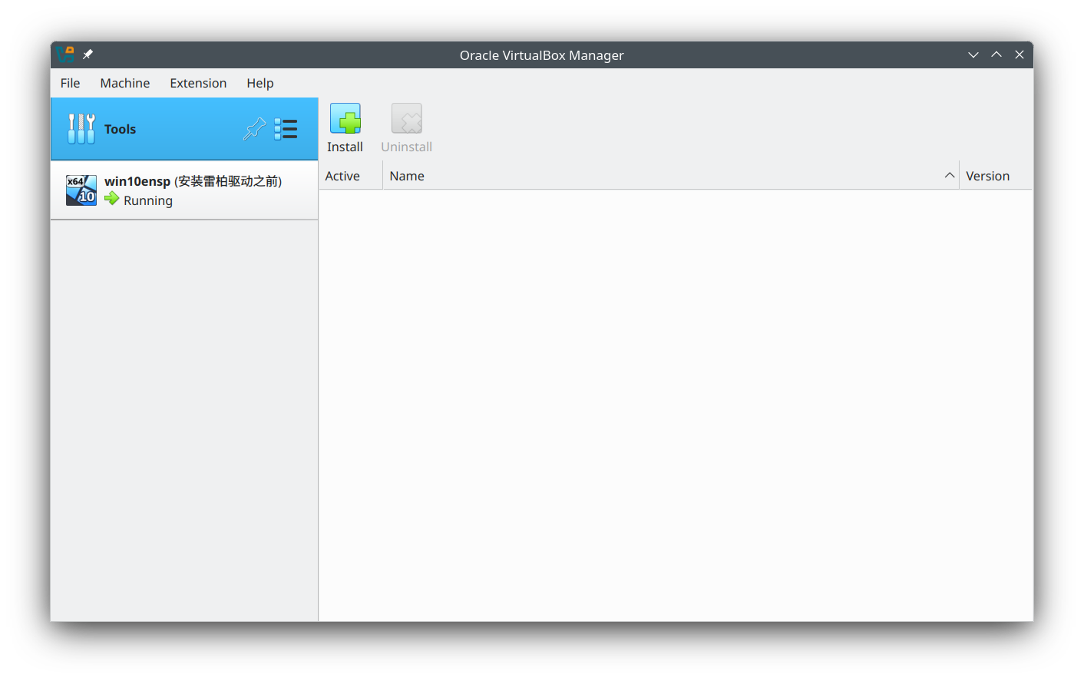Click the win10ensp VM thumbnail icon

81,190
